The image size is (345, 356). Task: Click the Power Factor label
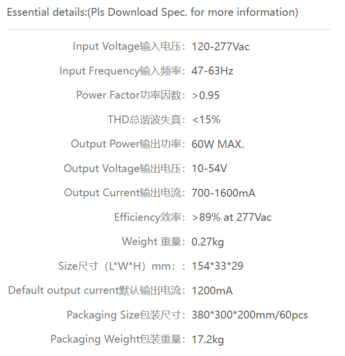pyautogui.click(x=131, y=95)
